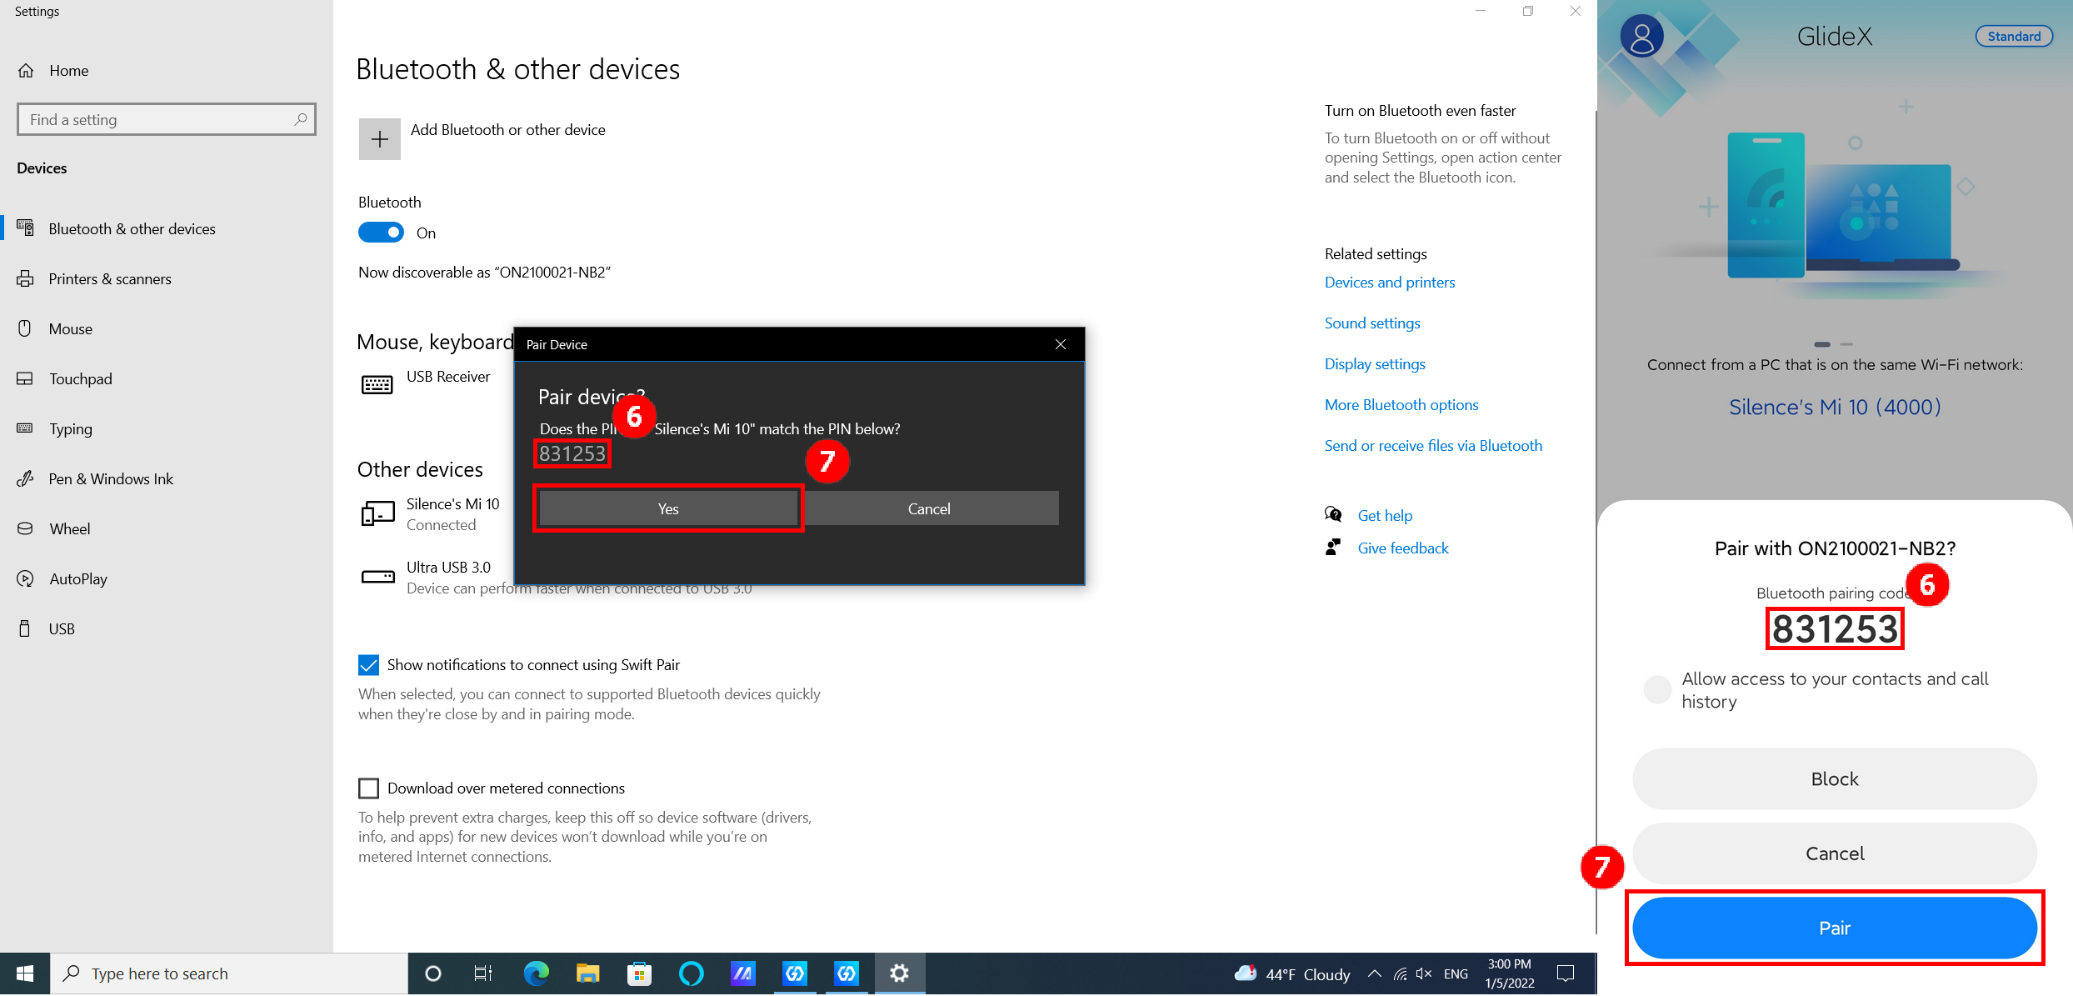This screenshot has width=2073, height=996.
Task: Tap Silence's Mi 10 (4000) in GlideX
Action: click(x=1835, y=407)
